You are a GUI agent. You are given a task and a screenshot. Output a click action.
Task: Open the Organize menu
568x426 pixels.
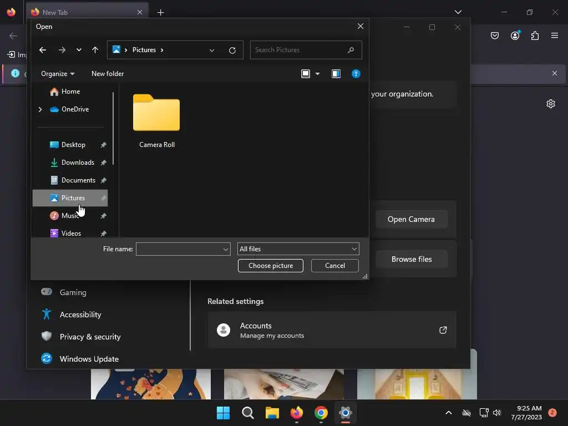[58, 74]
